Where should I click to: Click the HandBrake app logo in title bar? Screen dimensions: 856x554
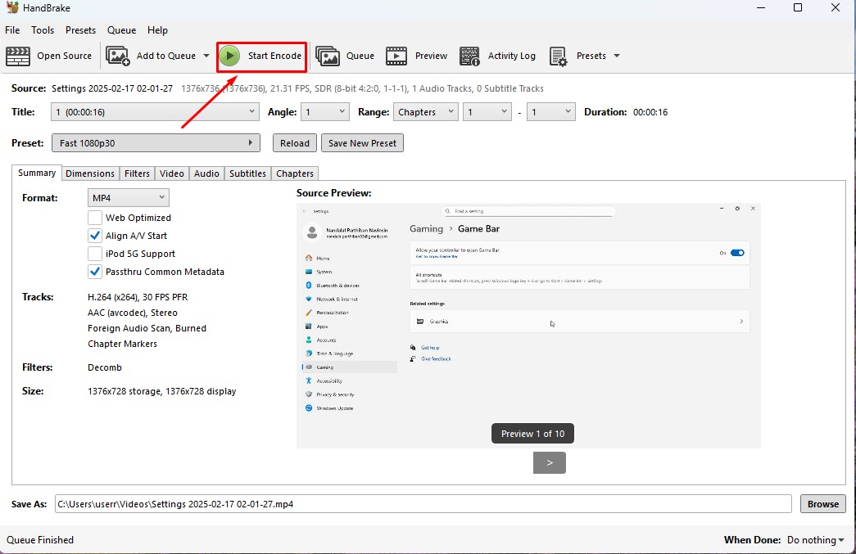11,7
